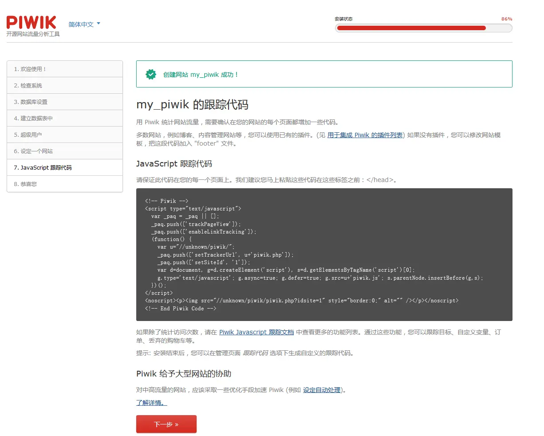Click the language dropdown arrow
This screenshot has height=436, width=544.
(x=99, y=24)
